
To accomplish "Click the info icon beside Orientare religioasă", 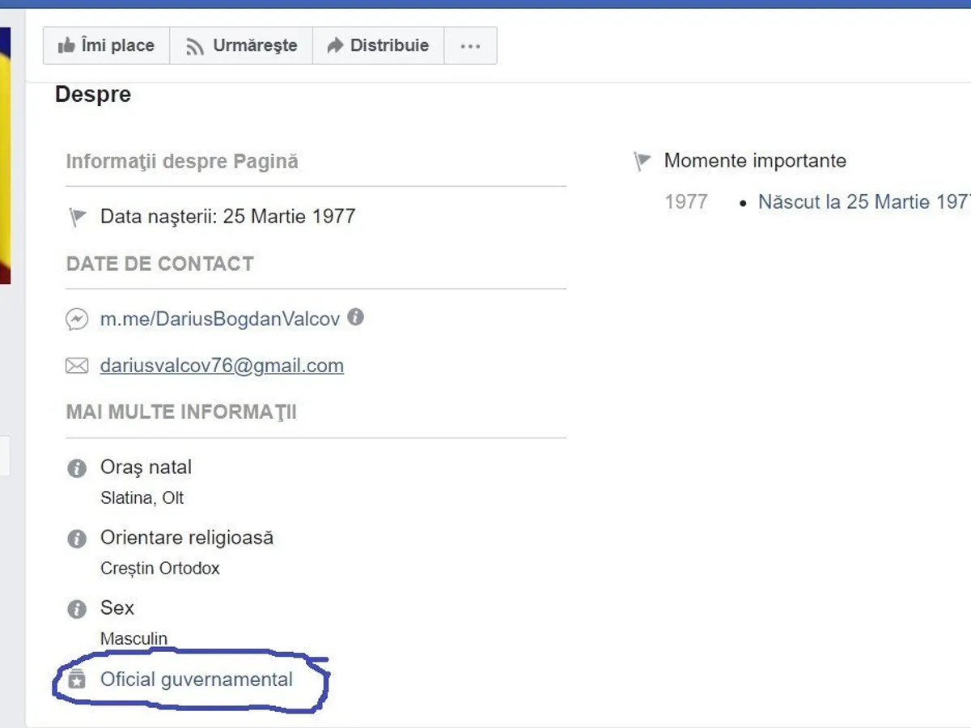I will coord(77,539).
